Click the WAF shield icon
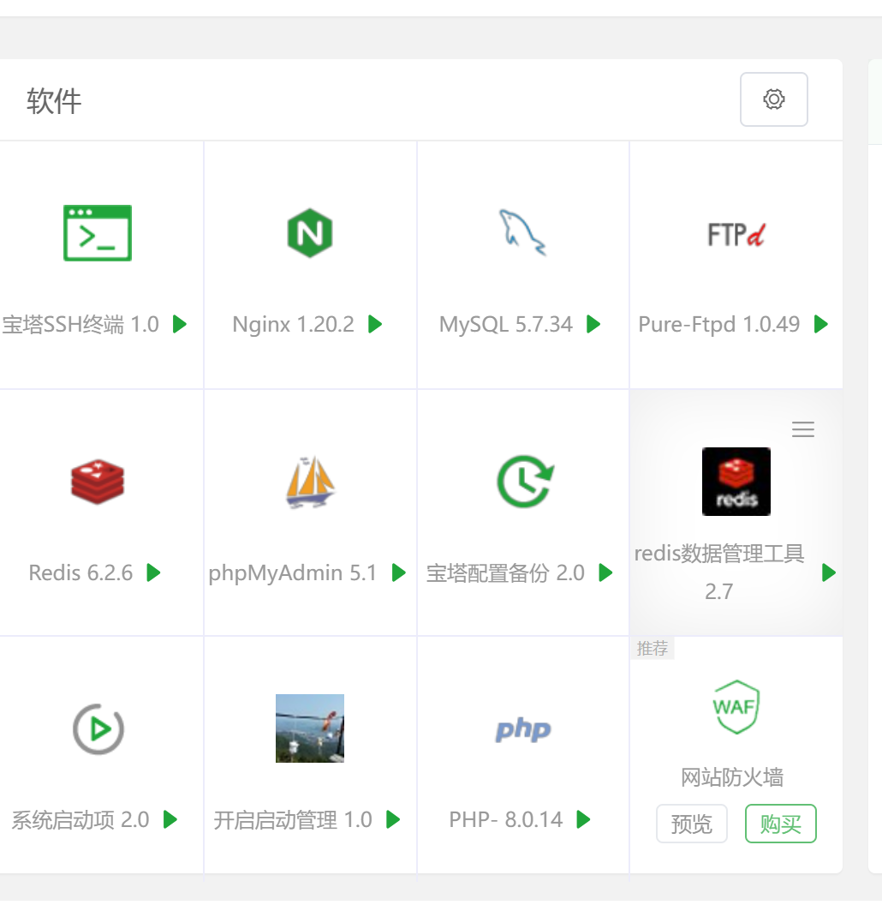 (x=736, y=707)
